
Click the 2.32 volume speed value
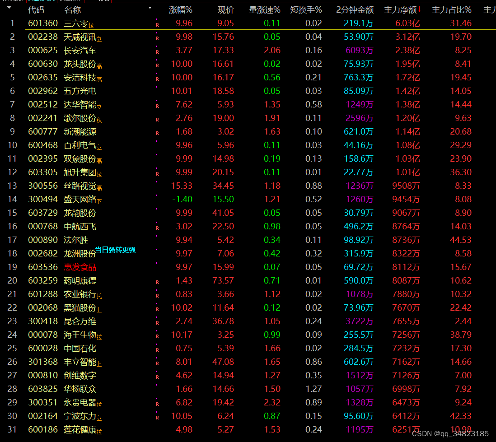tap(272, 402)
